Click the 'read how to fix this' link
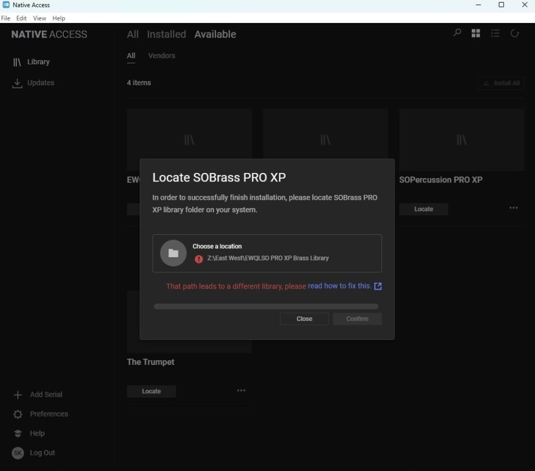Viewport: 535px width, 471px height. tap(339, 286)
